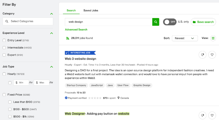Click the Max hourly rate field

click(42, 82)
